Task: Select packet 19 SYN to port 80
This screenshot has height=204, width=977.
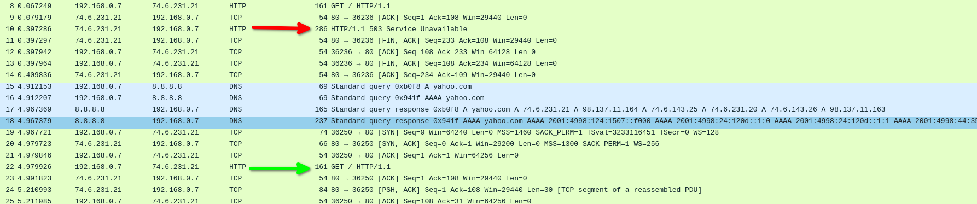Action: (489, 132)
